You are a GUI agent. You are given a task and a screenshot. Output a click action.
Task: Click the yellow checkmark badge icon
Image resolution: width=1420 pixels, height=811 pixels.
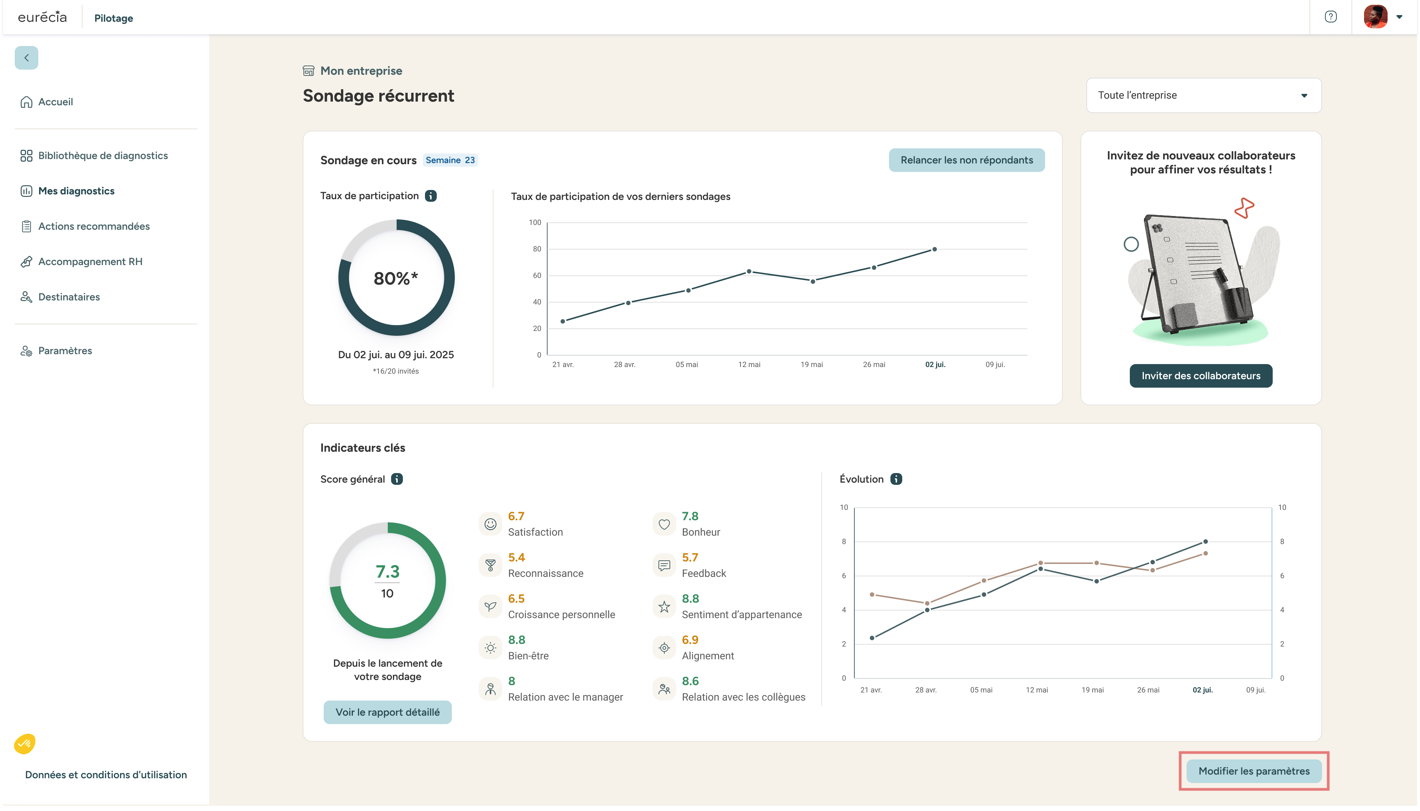pos(25,744)
